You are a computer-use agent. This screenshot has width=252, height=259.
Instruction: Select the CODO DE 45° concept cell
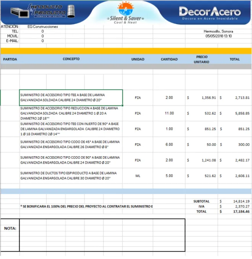pos(71,144)
